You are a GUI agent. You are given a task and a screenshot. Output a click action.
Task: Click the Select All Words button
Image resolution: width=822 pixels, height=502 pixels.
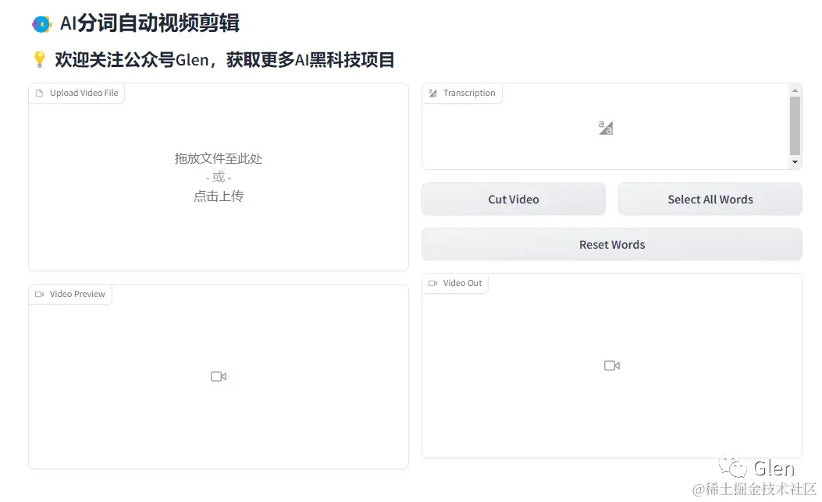point(710,199)
